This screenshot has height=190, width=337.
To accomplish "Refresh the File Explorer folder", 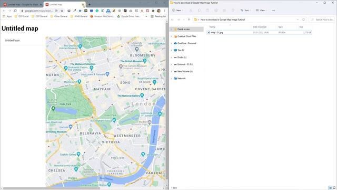I will [x=303, y=20].
